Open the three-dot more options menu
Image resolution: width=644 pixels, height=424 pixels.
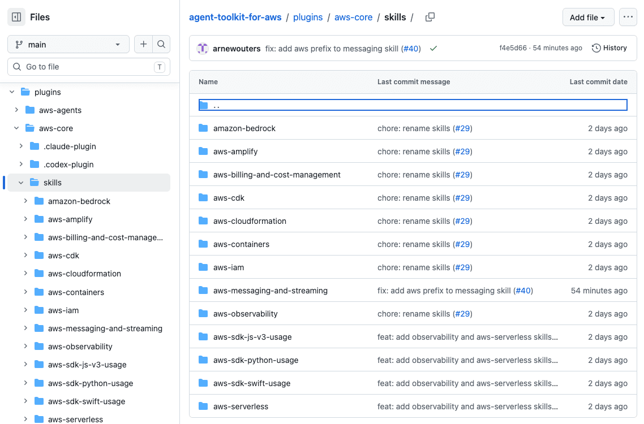[628, 17]
